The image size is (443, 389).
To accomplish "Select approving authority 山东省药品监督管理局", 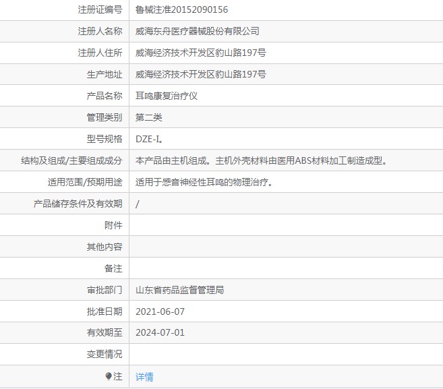I will click(179, 290).
